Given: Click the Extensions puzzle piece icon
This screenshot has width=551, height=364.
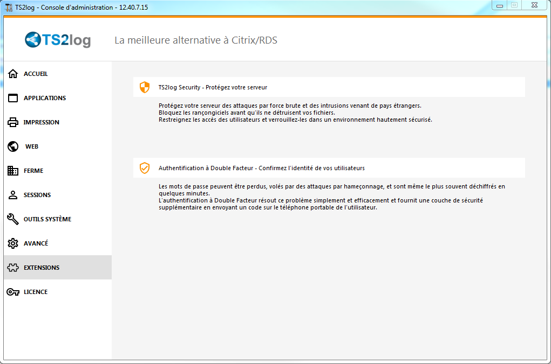Looking at the screenshot, I should [13, 268].
